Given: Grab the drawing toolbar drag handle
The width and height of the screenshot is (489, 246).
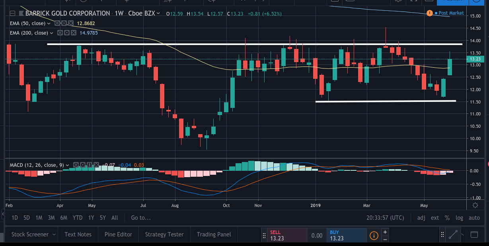Looking at the screenshot, I should click(442, 234).
